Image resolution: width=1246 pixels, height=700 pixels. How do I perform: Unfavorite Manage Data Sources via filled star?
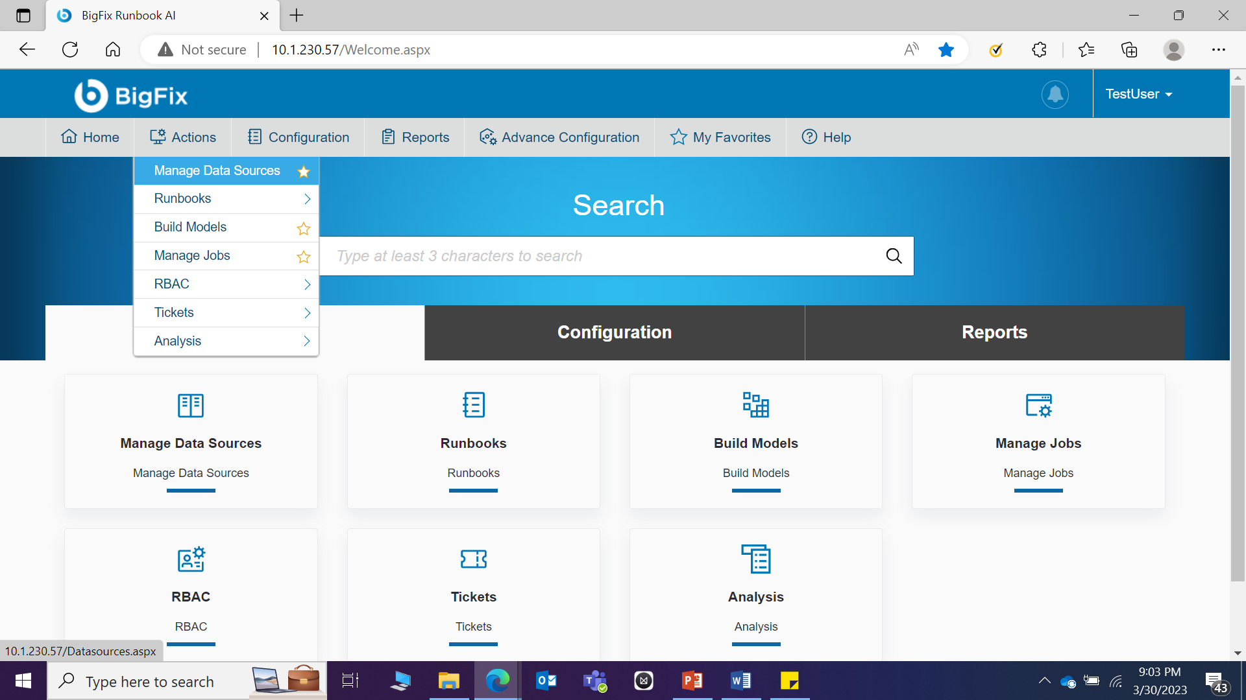pos(303,172)
